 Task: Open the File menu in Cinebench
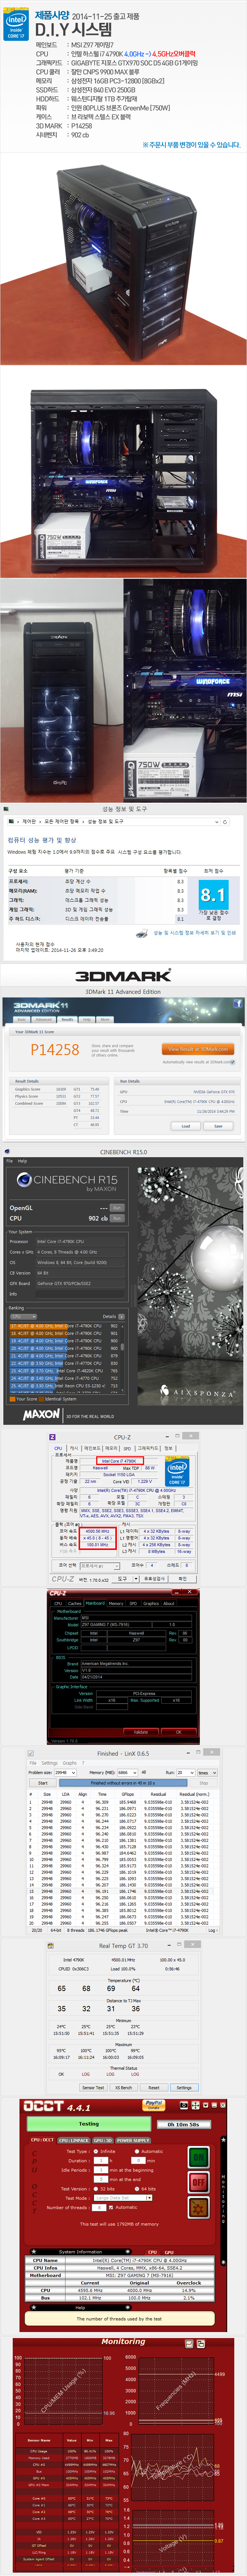click(x=10, y=1161)
